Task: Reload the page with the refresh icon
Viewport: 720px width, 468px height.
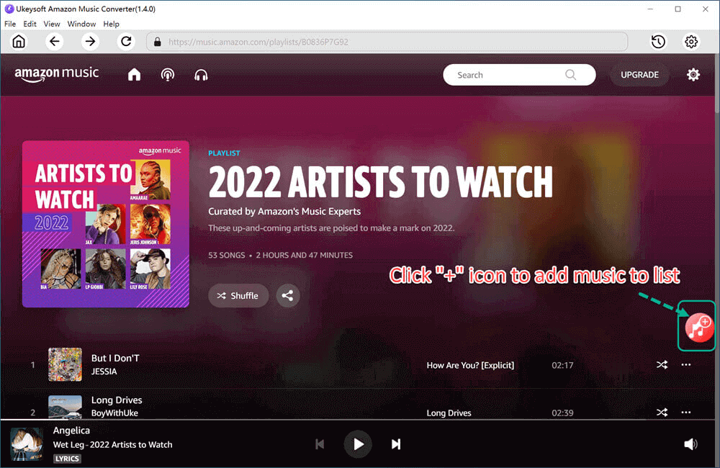Action: [126, 41]
